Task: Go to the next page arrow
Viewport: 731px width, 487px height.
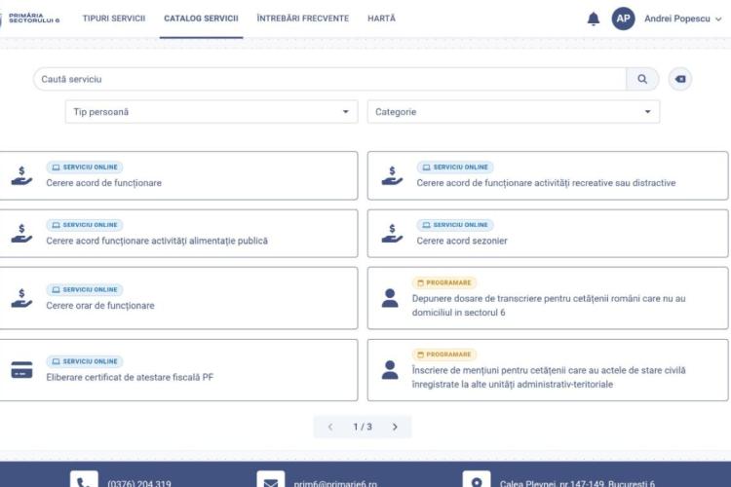Action: tap(395, 427)
